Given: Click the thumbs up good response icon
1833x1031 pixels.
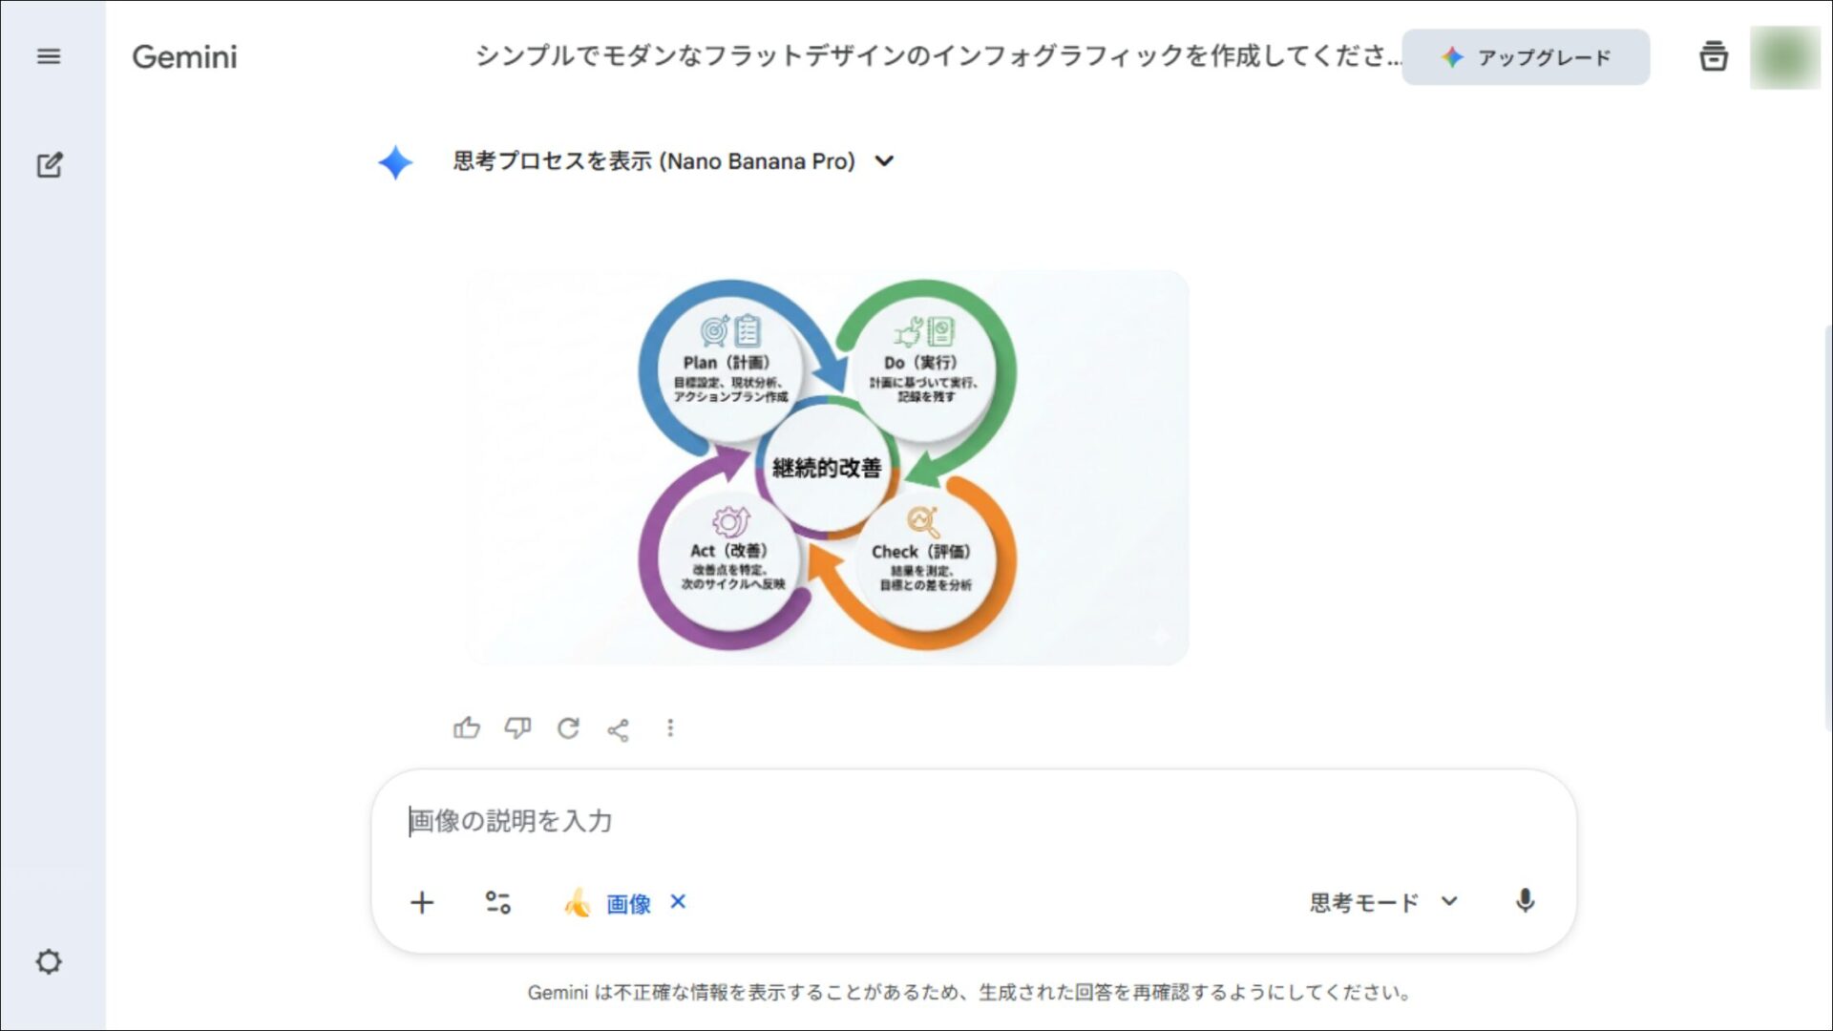Looking at the screenshot, I should (466, 728).
